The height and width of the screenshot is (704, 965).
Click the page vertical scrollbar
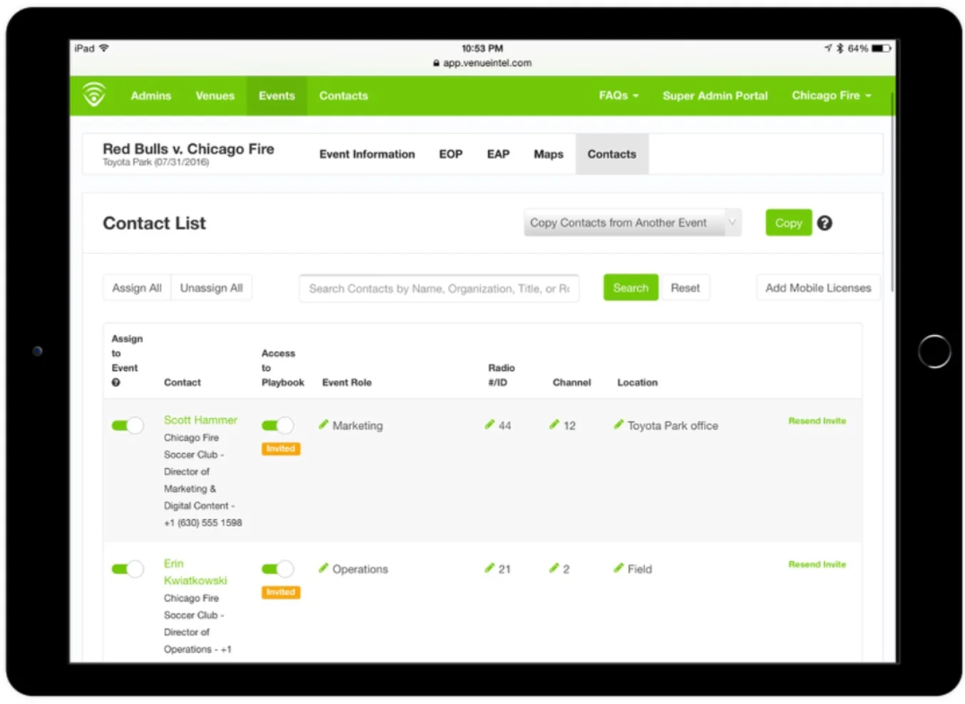click(x=892, y=193)
